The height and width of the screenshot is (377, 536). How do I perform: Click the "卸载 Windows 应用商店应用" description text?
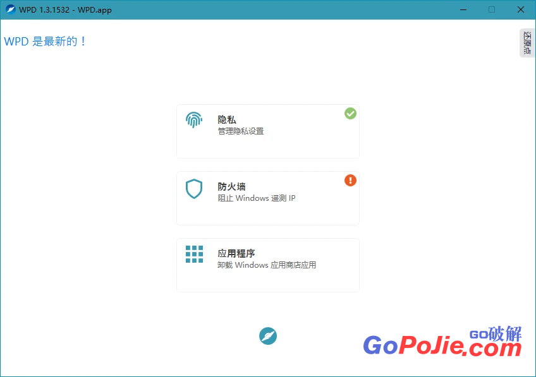click(x=267, y=265)
